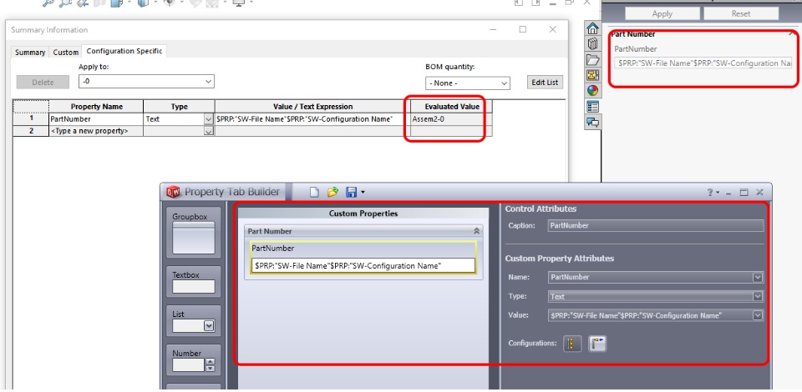Click the evaluated value Assem2-0 cell
The width and height of the screenshot is (802, 392).
451,119
